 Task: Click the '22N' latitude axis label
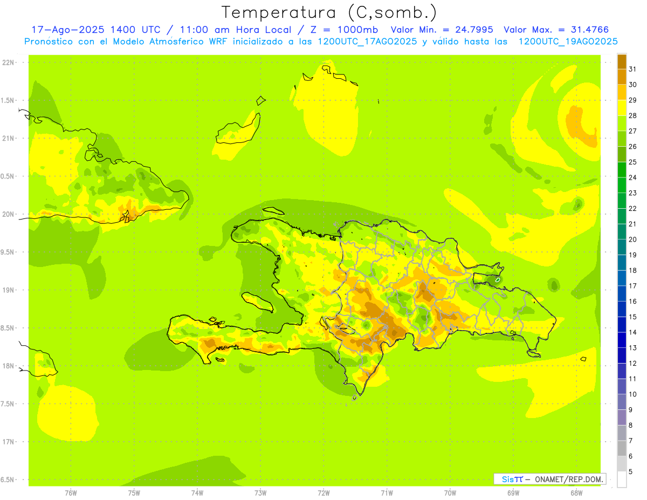click(x=8, y=63)
